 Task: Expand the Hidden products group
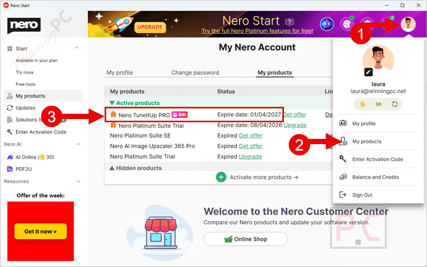click(x=136, y=168)
